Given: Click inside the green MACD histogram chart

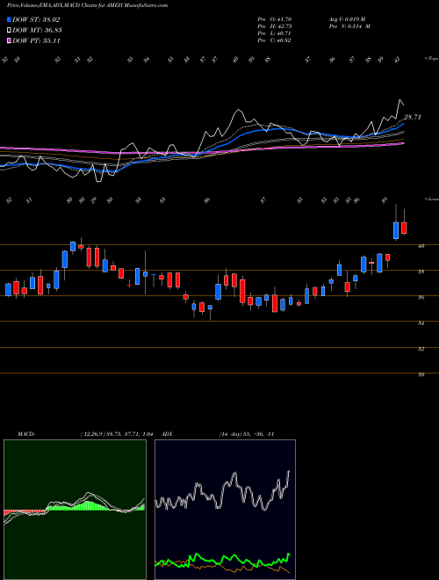Looking at the screenshot, I should pyautogui.click(x=75, y=510).
